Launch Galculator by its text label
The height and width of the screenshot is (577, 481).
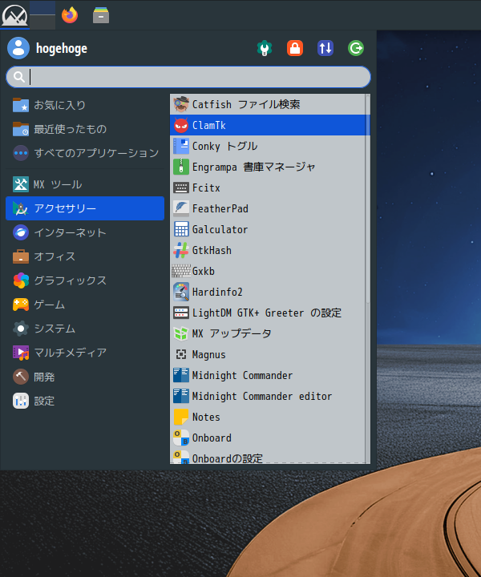[220, 230]
